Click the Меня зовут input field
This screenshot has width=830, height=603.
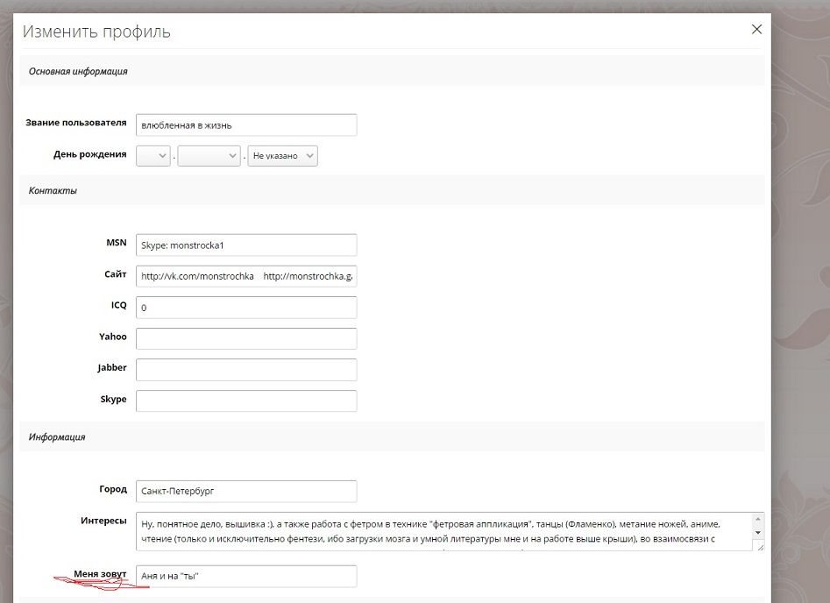click(246, 576)
